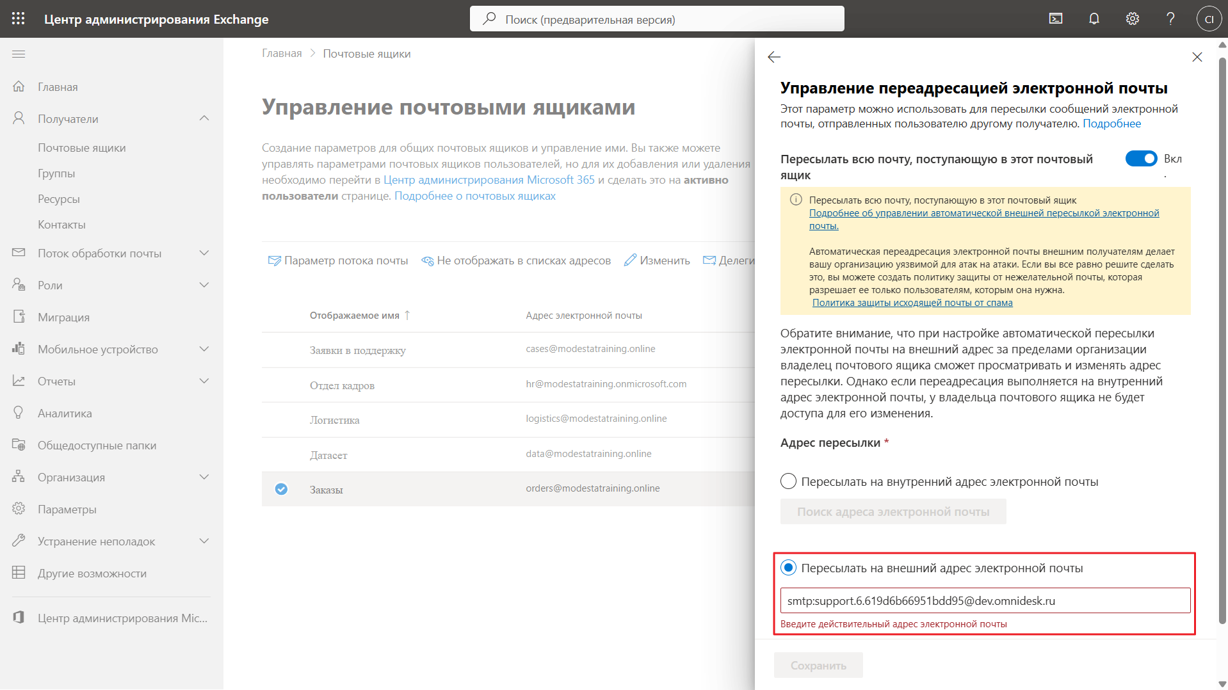Turn off the mail forwarding toggle
The width and height of the screenshot is (1228, 690).
click(x=1141, y=159)
